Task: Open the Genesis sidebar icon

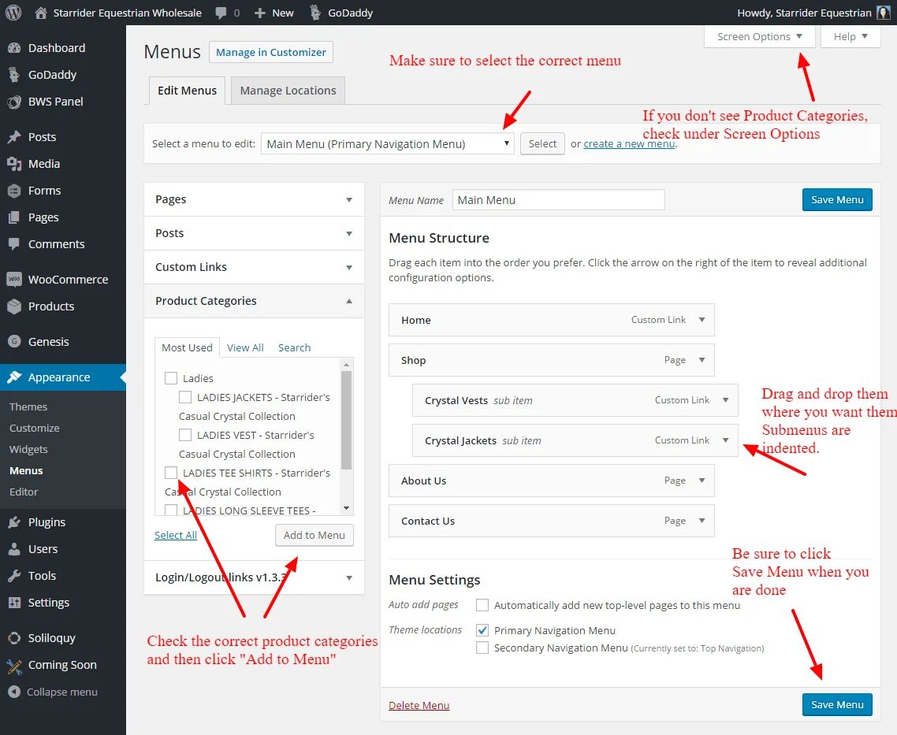Action: [x=14, y=342]
